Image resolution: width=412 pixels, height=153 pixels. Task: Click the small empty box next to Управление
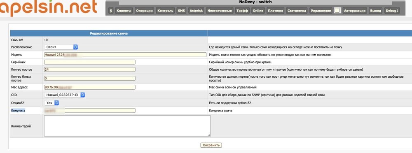pyautogui.click(x=337, y=11)
